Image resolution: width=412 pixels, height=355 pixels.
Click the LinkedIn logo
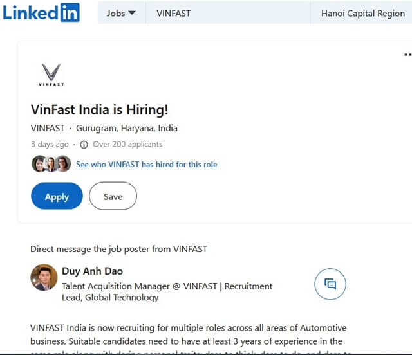coord(41,12)
